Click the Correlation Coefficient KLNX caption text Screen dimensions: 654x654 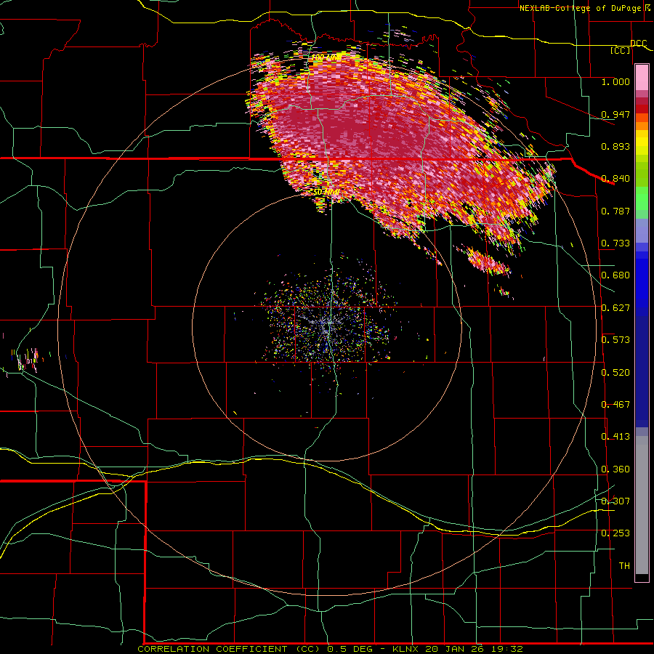[x=331, y=649]
